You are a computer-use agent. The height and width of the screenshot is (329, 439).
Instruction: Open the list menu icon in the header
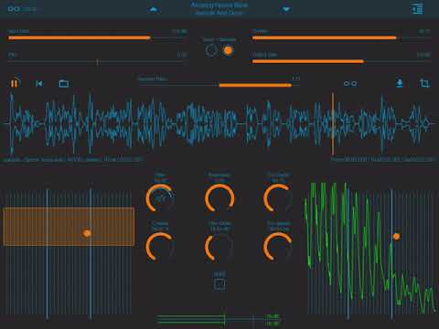pyautogui.click(x=417, y=9)
